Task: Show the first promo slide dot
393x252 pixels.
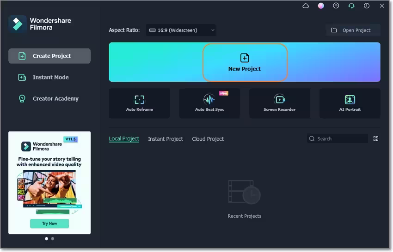Action: tap(46, 239)
